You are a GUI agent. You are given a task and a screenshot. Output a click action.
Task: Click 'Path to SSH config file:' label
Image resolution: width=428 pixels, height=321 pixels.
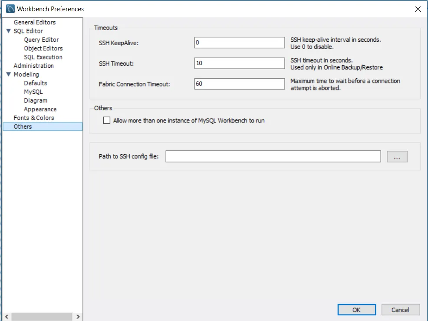128,156
